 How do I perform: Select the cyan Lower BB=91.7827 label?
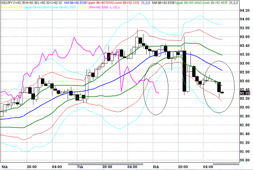pos(63,7)
